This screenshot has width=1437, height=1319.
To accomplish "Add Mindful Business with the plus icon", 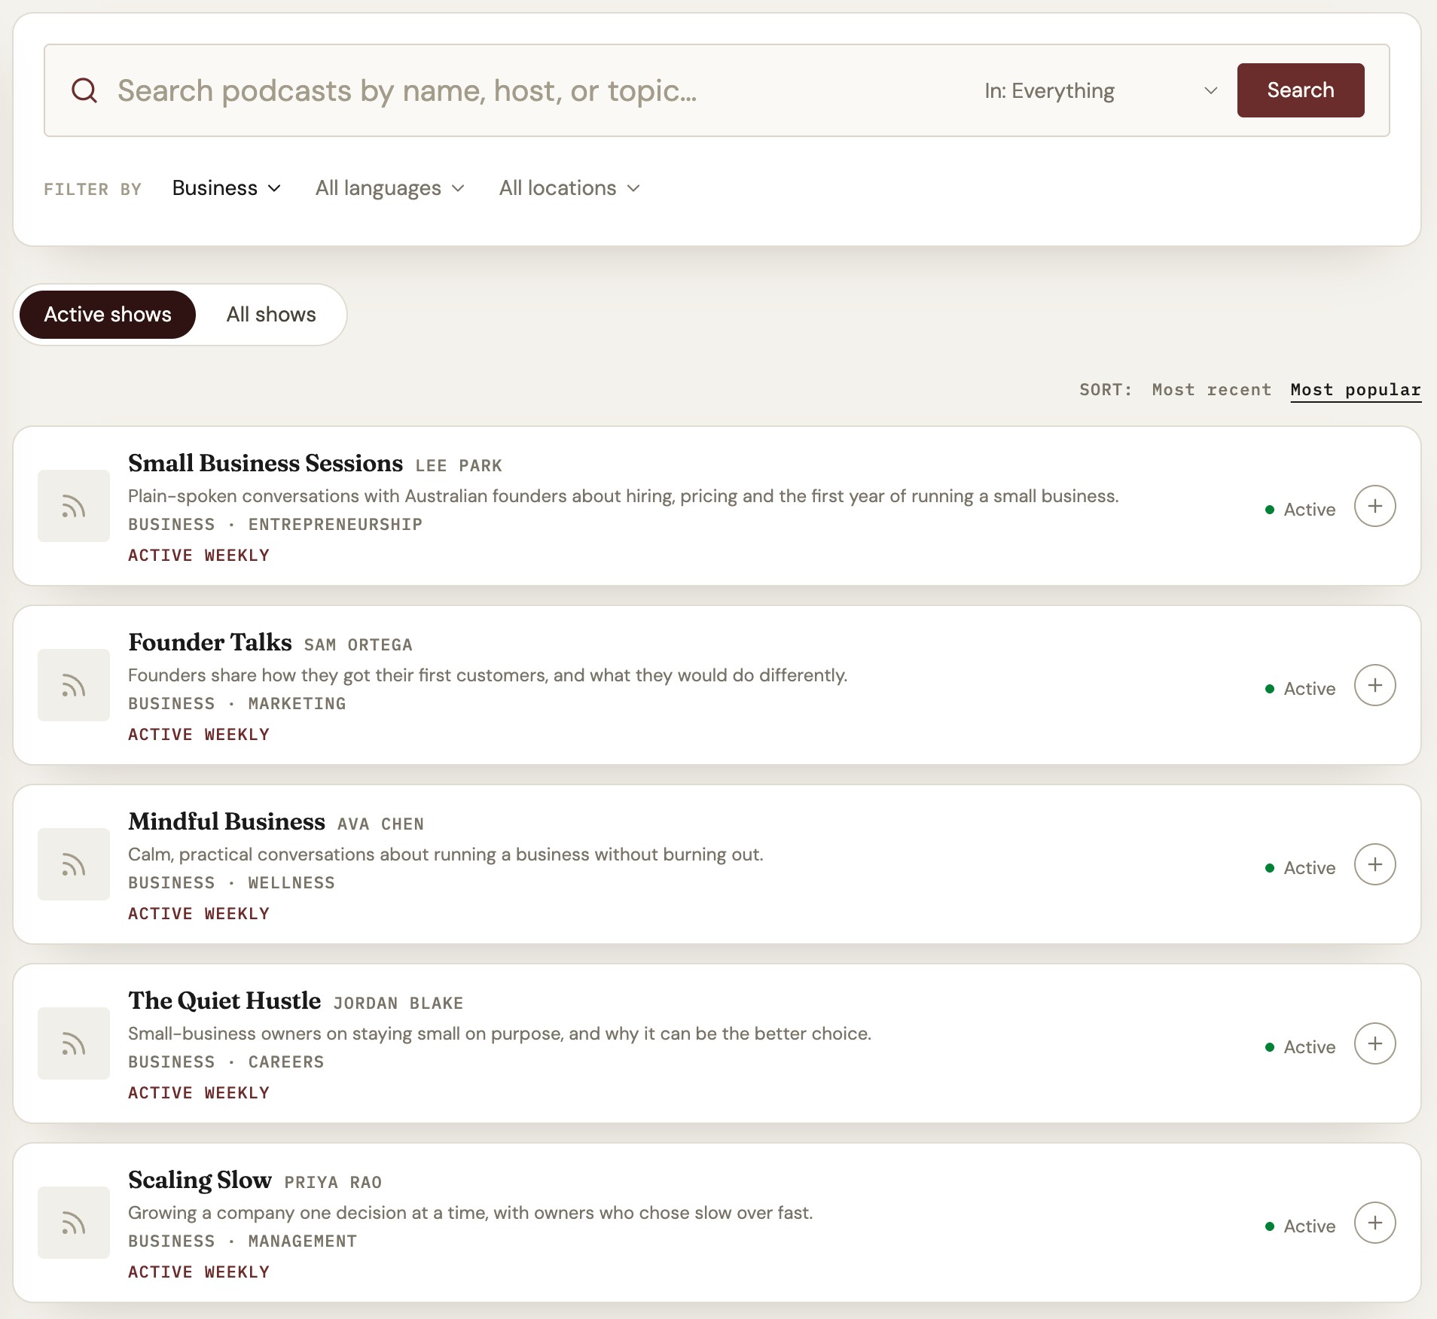I will (1374, 864).
